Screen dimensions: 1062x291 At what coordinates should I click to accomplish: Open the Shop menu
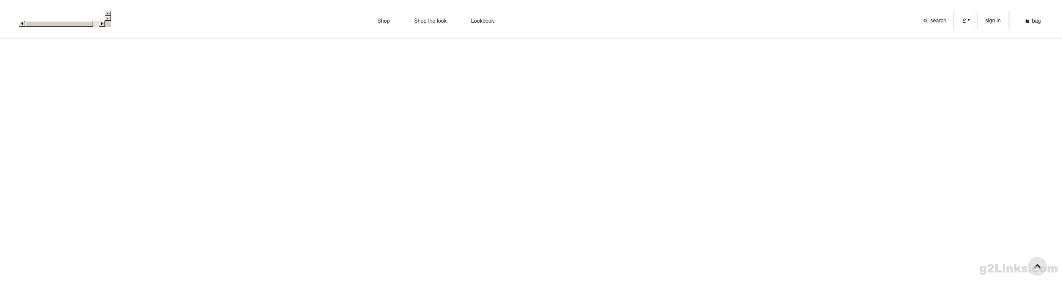(383, 20)
